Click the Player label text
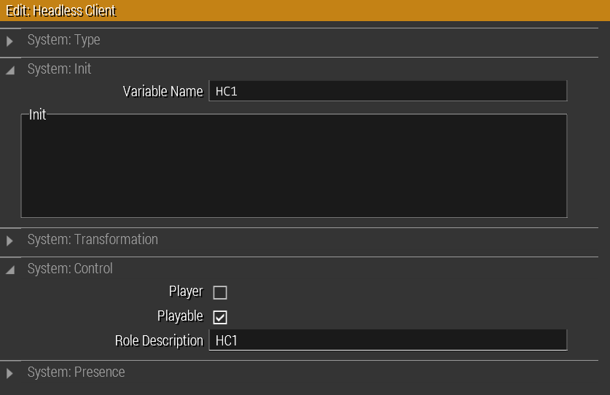 [x=186, y=292]
